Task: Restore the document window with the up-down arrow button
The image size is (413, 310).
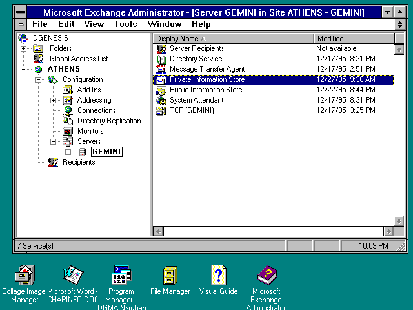Action: point(399,25)
